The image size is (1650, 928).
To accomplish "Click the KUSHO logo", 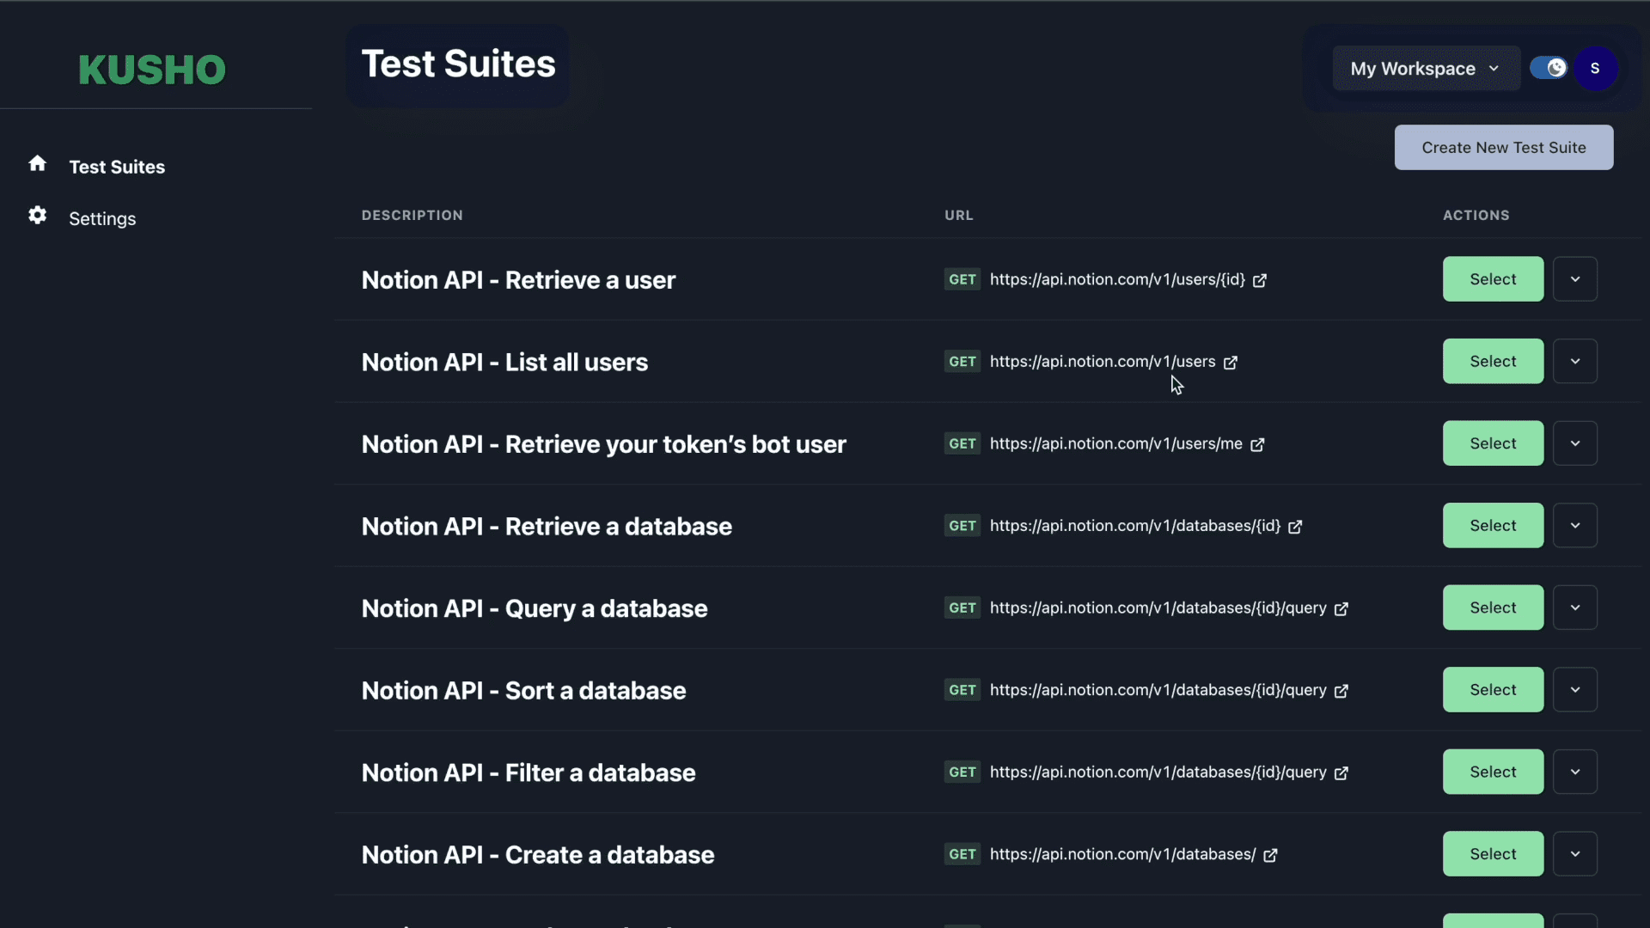I will point(152,70).
